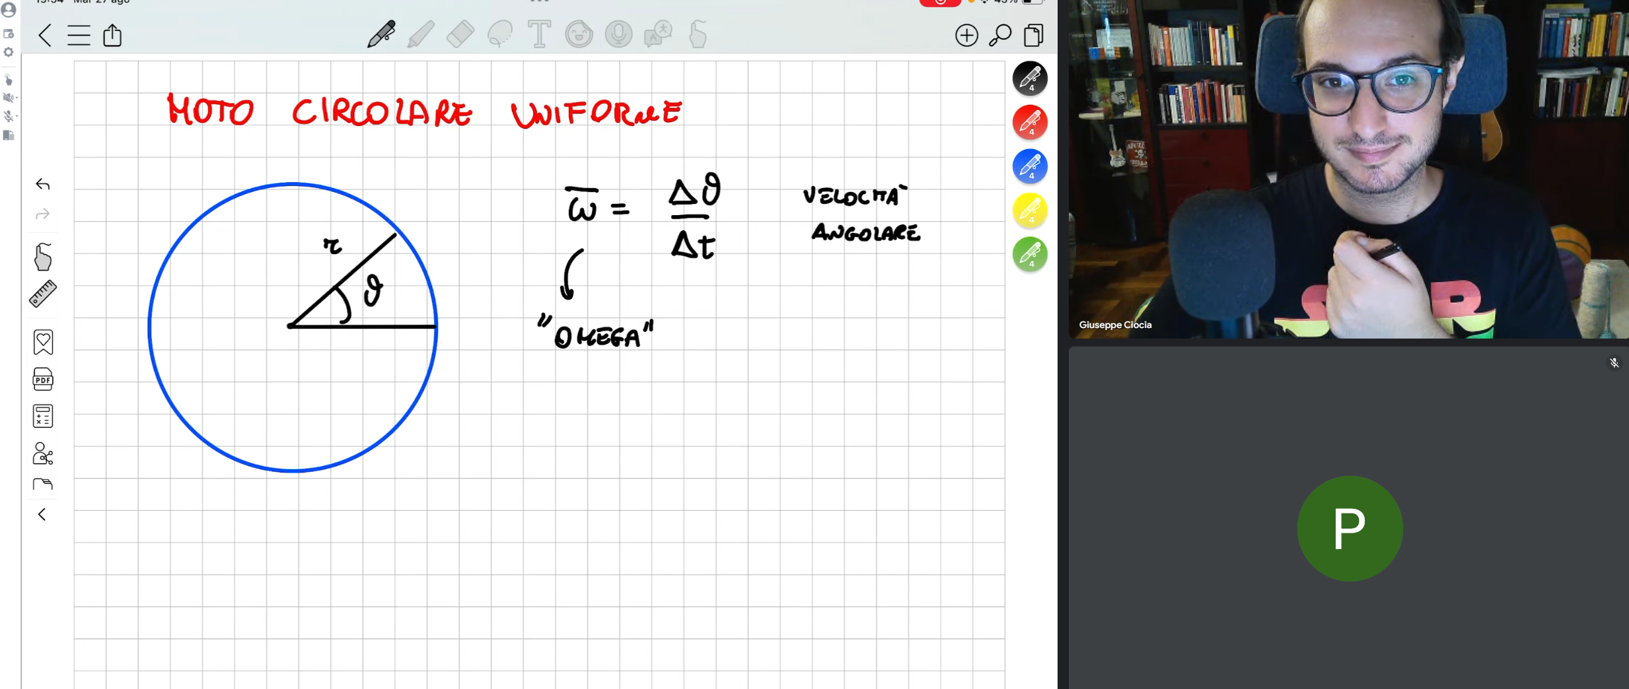Choose the black pen preset
Image resolution: width=1629 pixels, height=689 pixels.
(1030, 79)
